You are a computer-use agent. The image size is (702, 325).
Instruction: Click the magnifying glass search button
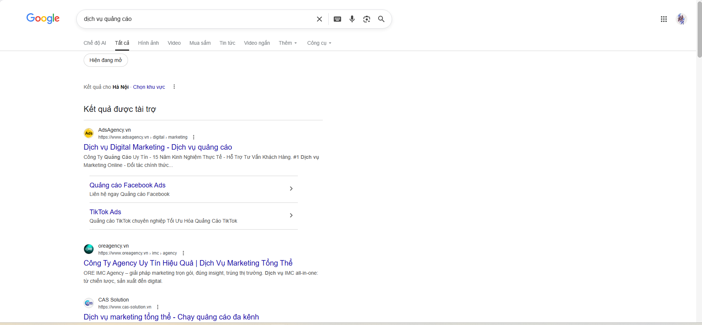point(381,19)
